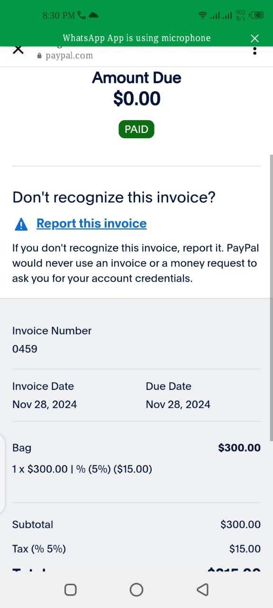Viewport: 273px width, 608px height.
Task: Tap the phone call icon in status bar
Action: (81, 15)
